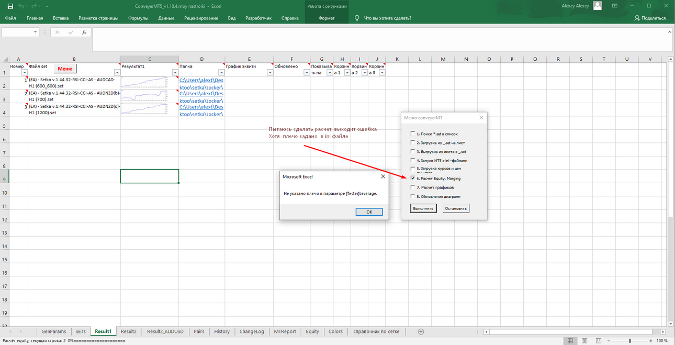Open the Разработчик ribbon tab

(x=258, y=18)
